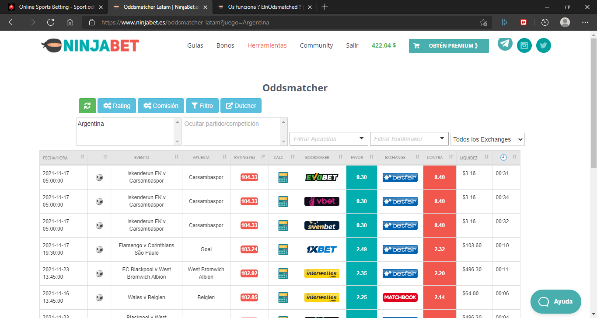Click the Instagram icon in header
Image resolution: width=597 pixels, height=318 pixels.
(524, 45)
